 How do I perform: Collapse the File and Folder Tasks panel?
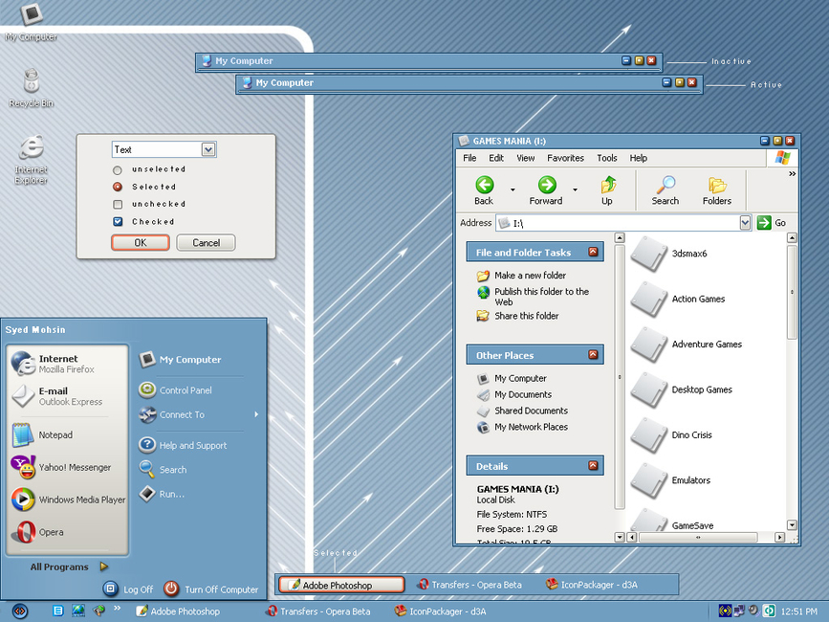tap(593, 252)
